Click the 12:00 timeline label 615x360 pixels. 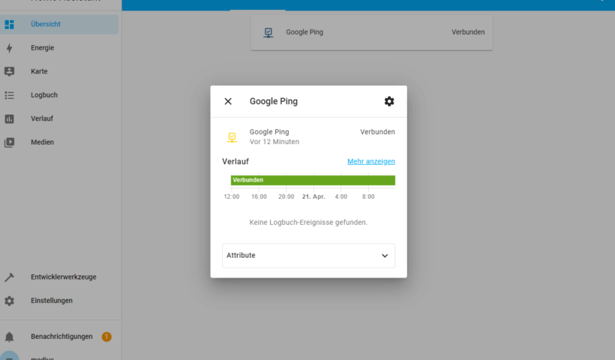[232, 196]
